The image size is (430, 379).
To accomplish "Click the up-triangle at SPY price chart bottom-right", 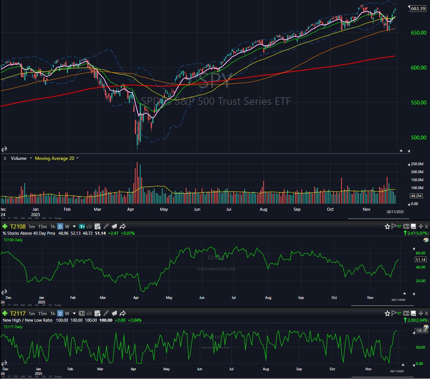I will 401,150.
